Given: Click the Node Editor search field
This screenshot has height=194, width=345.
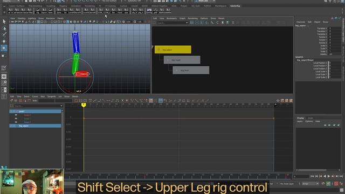Looking at the screenshot, I should tap(171, 23).
